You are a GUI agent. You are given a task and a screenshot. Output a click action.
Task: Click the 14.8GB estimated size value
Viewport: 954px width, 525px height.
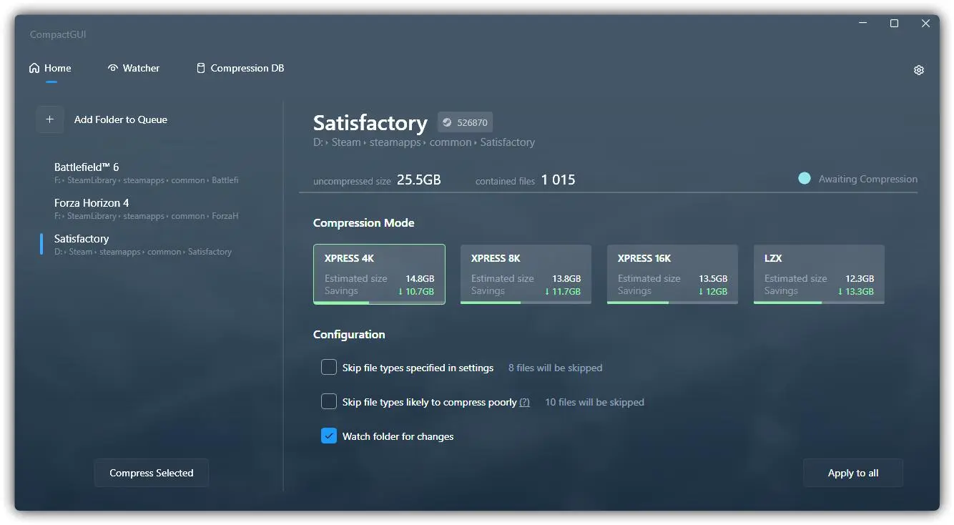(420, 278)
